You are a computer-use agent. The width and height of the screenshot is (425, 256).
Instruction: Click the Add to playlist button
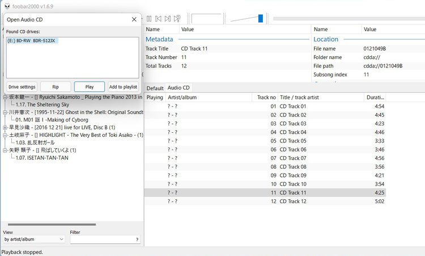pyautogui.click(x=123, y=87)
